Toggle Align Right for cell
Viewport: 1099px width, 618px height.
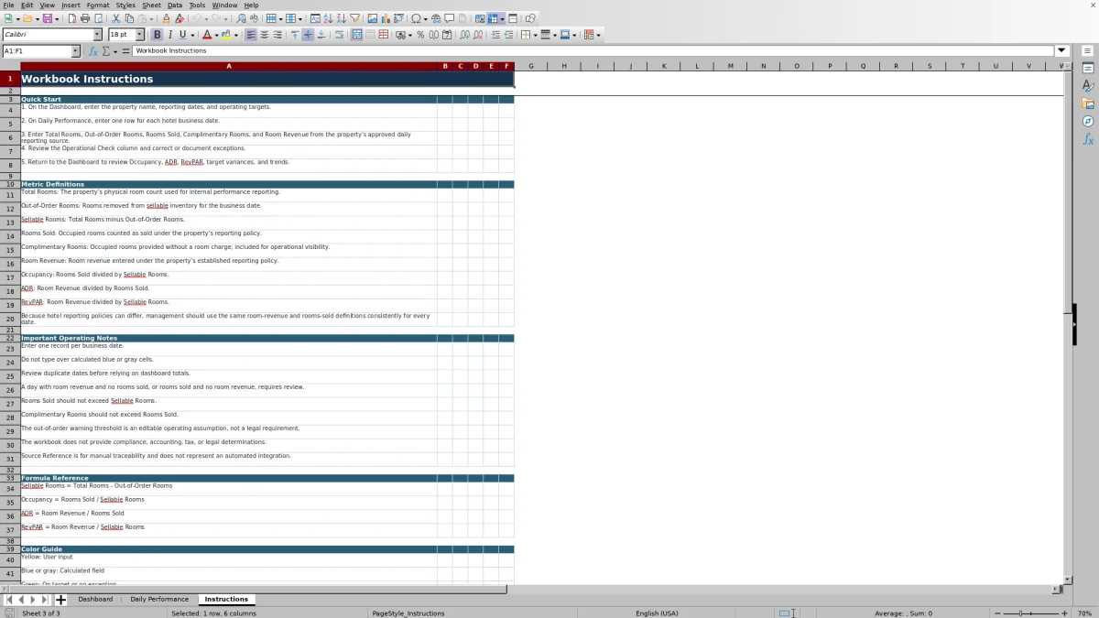277,35
